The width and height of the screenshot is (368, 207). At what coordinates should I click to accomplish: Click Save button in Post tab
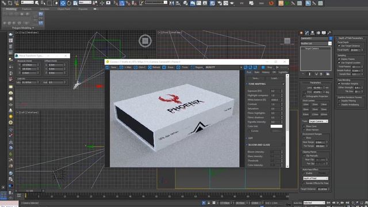click(255, 78)
